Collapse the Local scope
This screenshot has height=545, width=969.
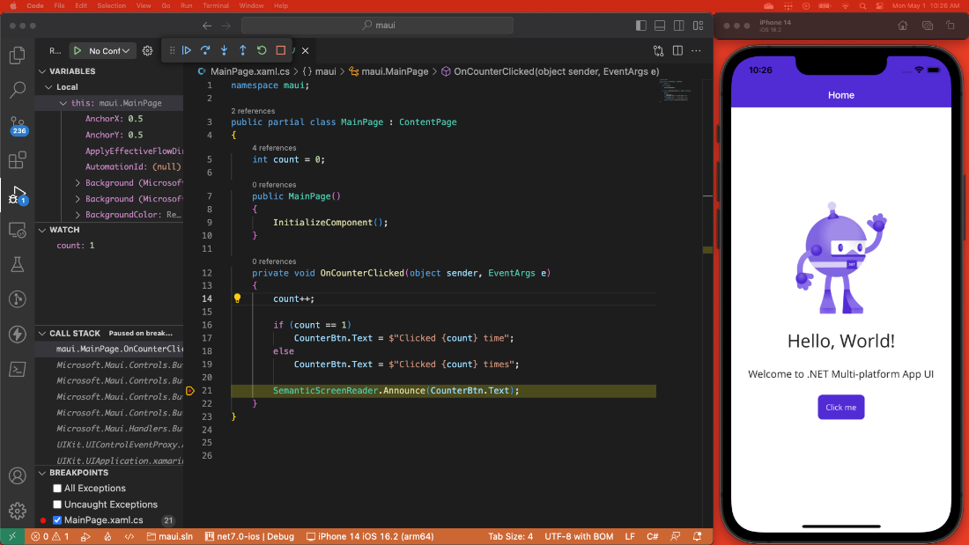[x=48, y=87]
